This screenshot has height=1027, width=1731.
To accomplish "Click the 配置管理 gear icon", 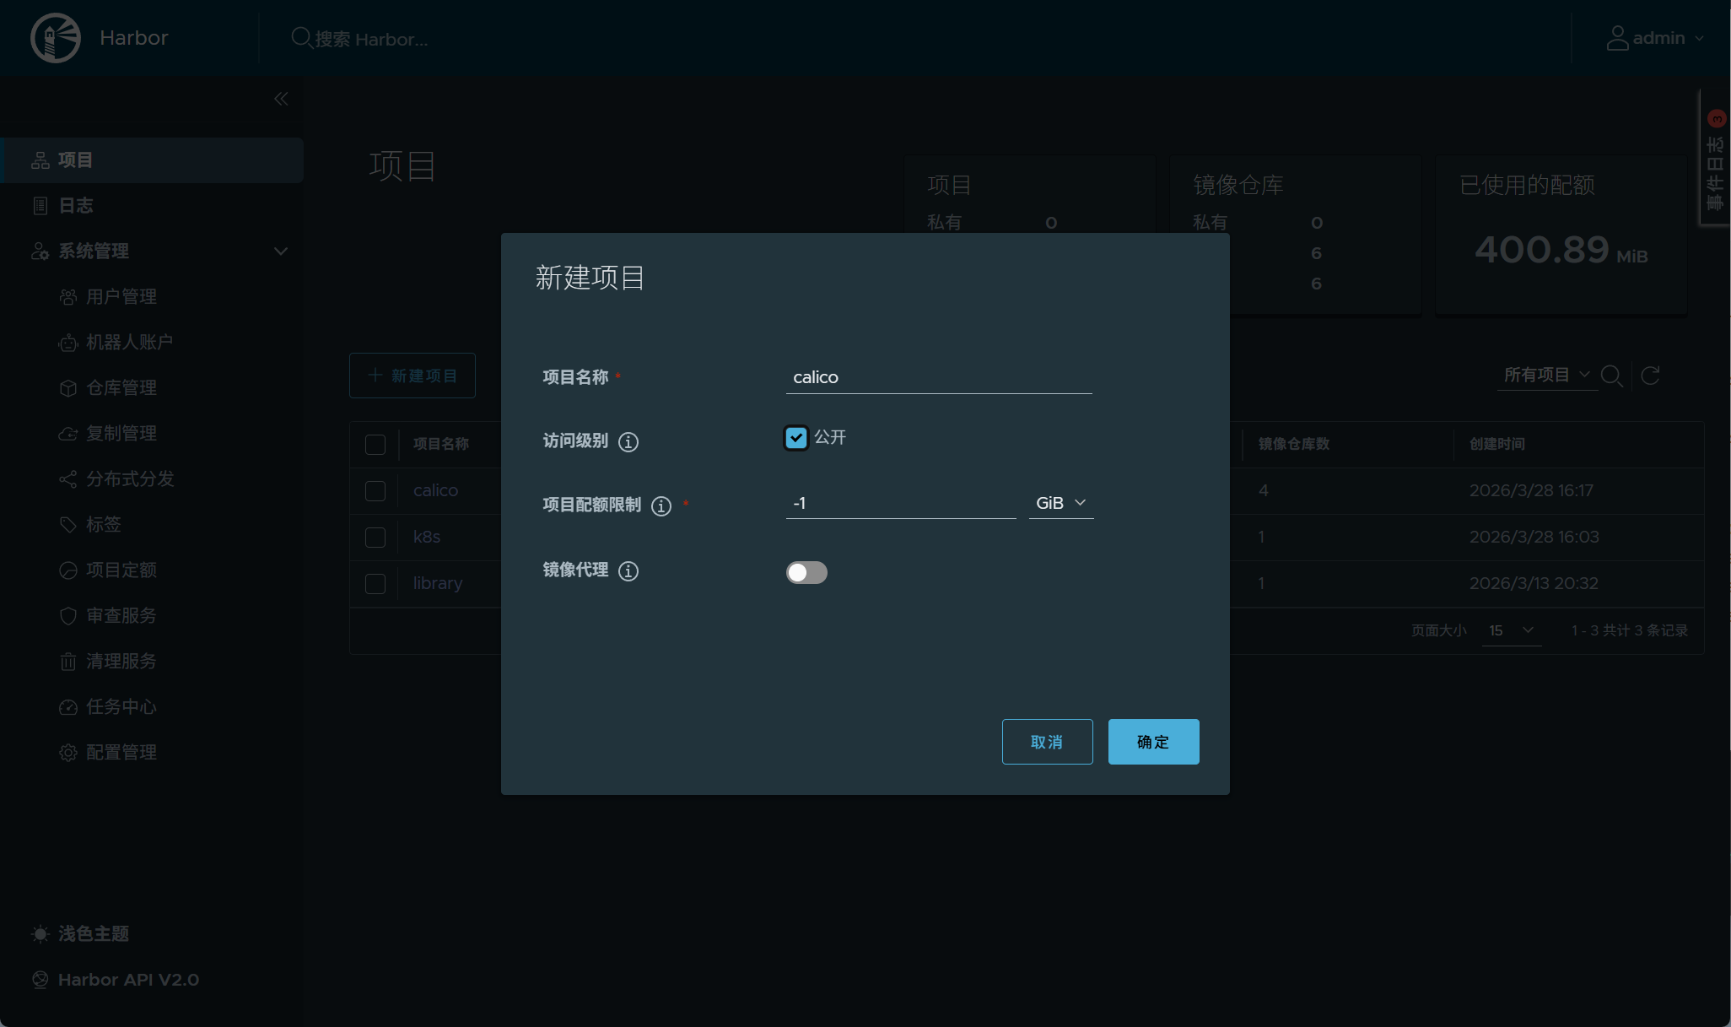I will point(68,753).
